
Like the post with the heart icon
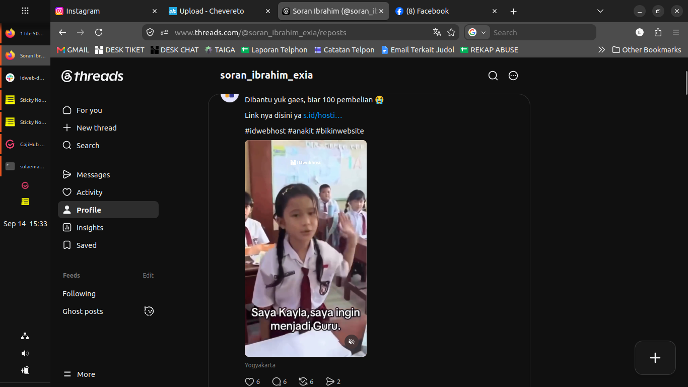[x=249, y=381]
